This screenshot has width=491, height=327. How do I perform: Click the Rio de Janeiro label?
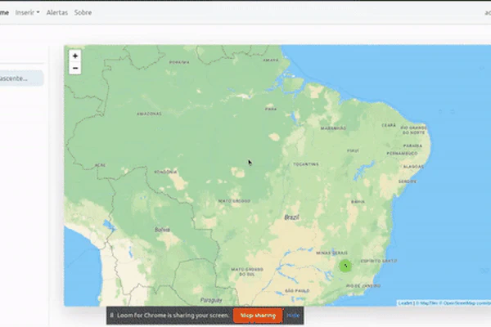point(363,285)
